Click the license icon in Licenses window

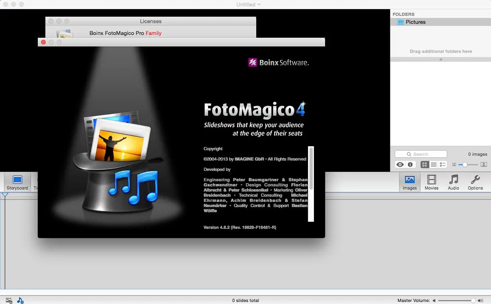64,34
